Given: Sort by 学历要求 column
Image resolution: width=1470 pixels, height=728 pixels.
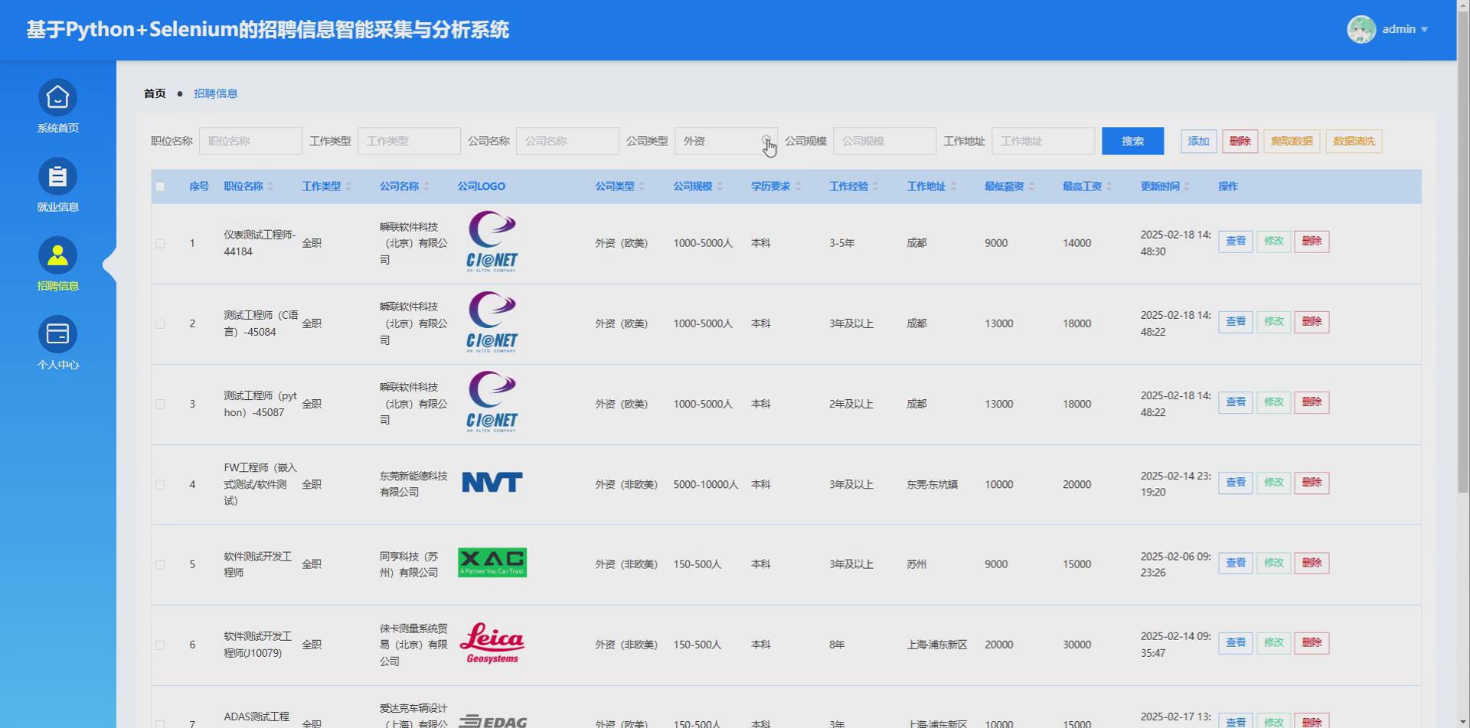Looking at the screenshot, I should (x=798, y=187).
